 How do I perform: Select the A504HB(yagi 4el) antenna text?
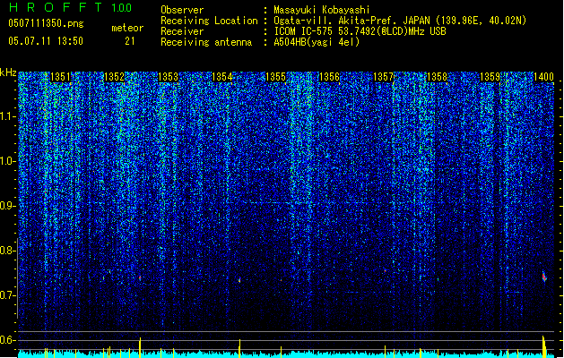coord(317,42)
